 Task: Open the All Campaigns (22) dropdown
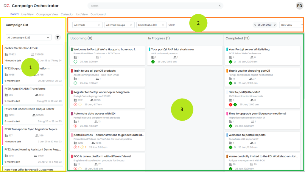(x=28, y=38)
